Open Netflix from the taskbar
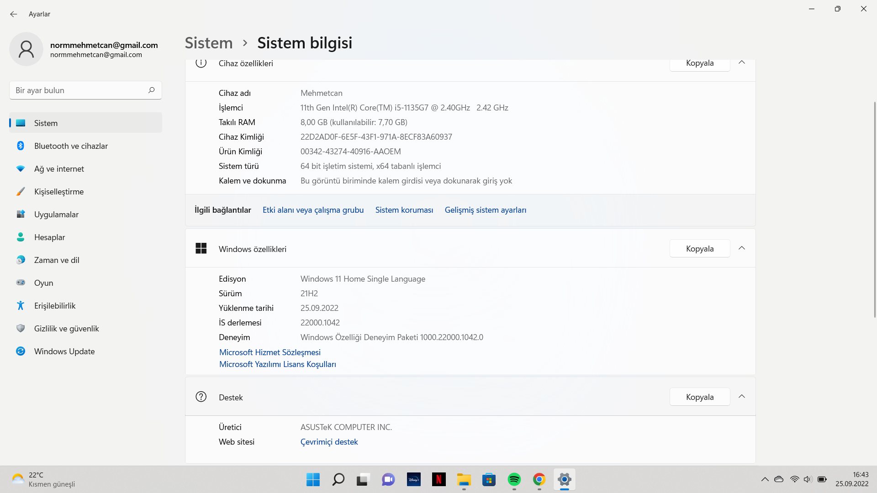The width and height of the screenshot is (877, 493). pos(438,480)
